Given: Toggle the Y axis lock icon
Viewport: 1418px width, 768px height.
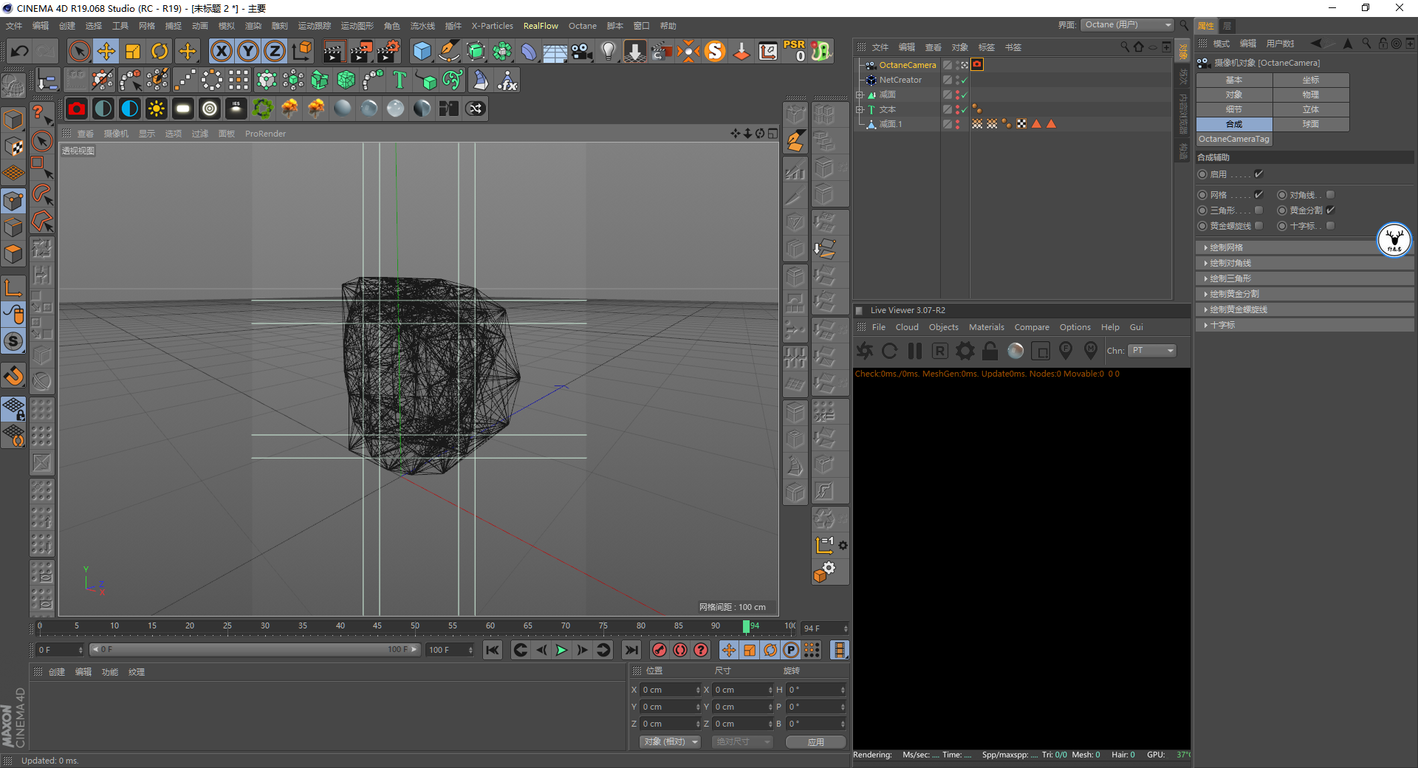Looking at the screenshot, I should click(248, 51).
